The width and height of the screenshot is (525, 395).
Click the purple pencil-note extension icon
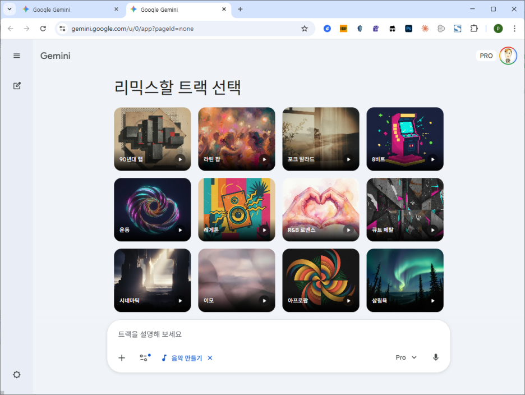coord(376,29)
